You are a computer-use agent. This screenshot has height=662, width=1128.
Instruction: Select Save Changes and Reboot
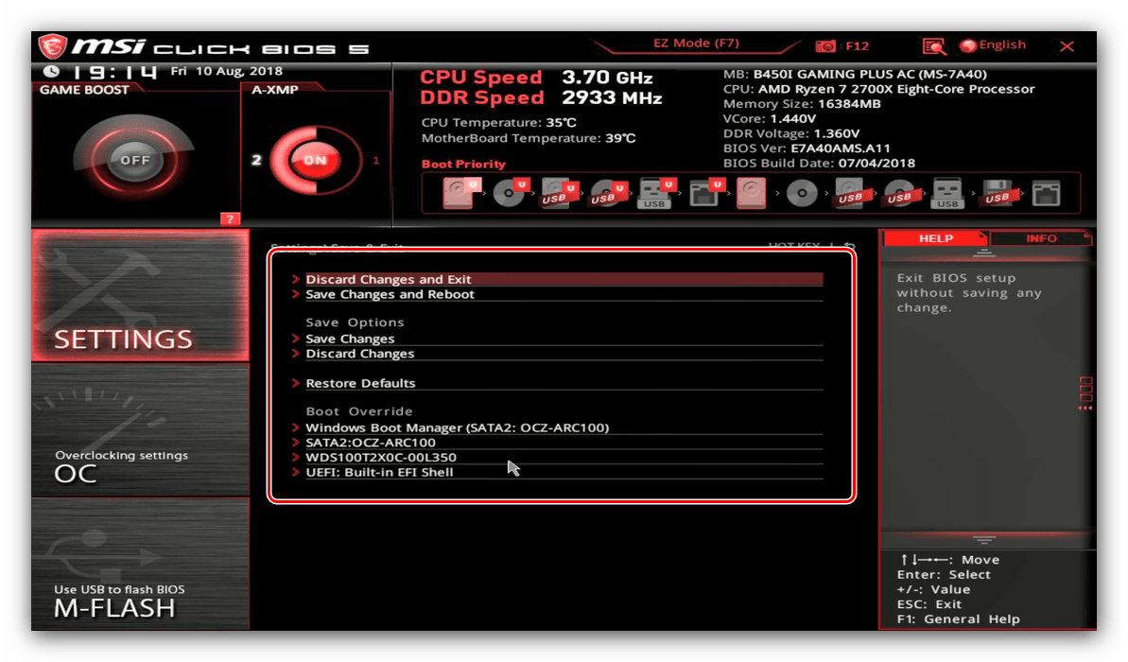coord(390,294)
